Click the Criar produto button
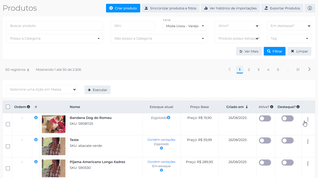318x178 pixels. pos(123,8)
